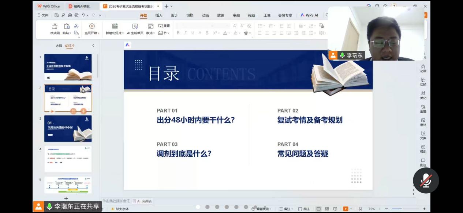Viewport: 463px width, 213px height.
Task: Open the 动画 panel in right sidebar
Action: click(x=423, y=69)
